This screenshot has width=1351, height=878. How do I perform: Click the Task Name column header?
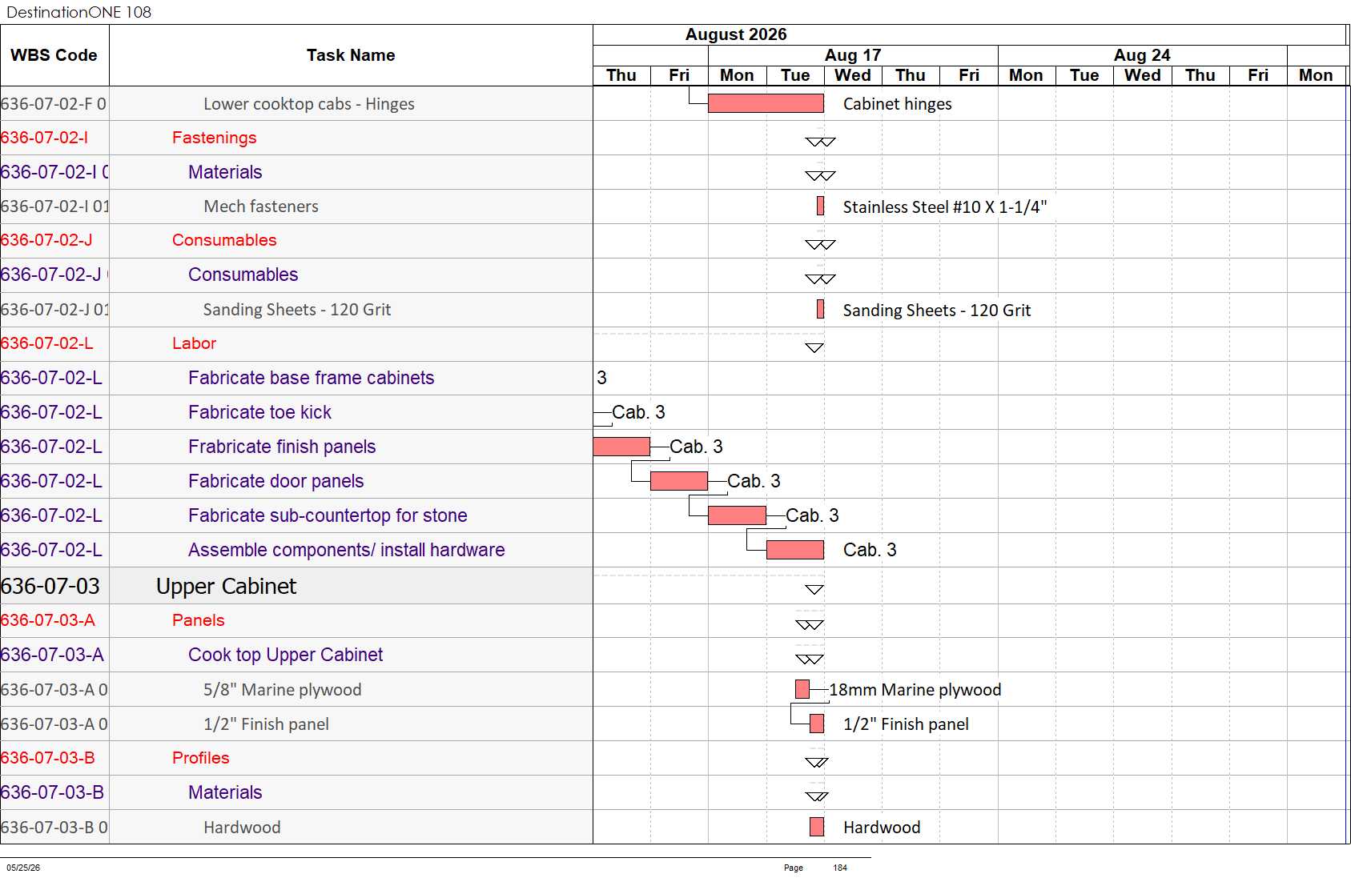point(351,55)
